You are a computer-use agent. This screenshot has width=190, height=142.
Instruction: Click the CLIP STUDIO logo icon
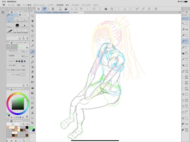[x=4, y=5]
